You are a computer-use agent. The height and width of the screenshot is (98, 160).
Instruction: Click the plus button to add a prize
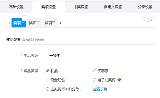(151, 20)
